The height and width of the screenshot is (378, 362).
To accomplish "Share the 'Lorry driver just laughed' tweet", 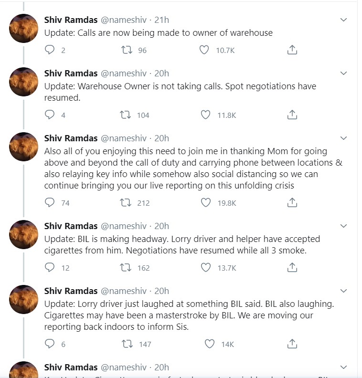I will click(x=292, y=344).
